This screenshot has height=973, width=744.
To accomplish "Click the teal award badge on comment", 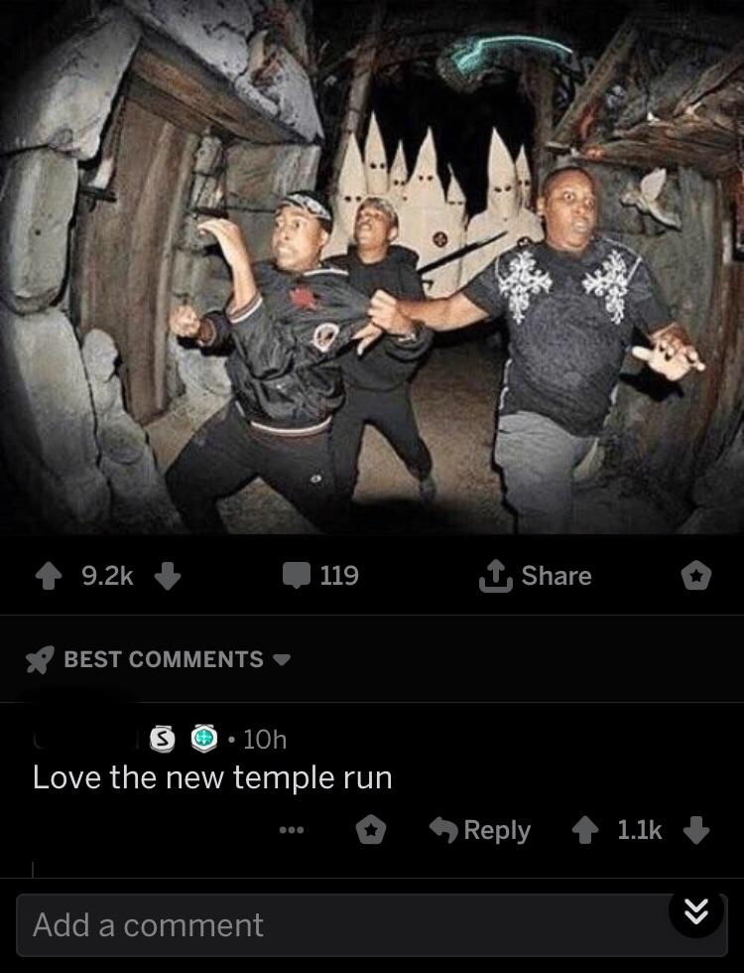I will click(204, 739).
